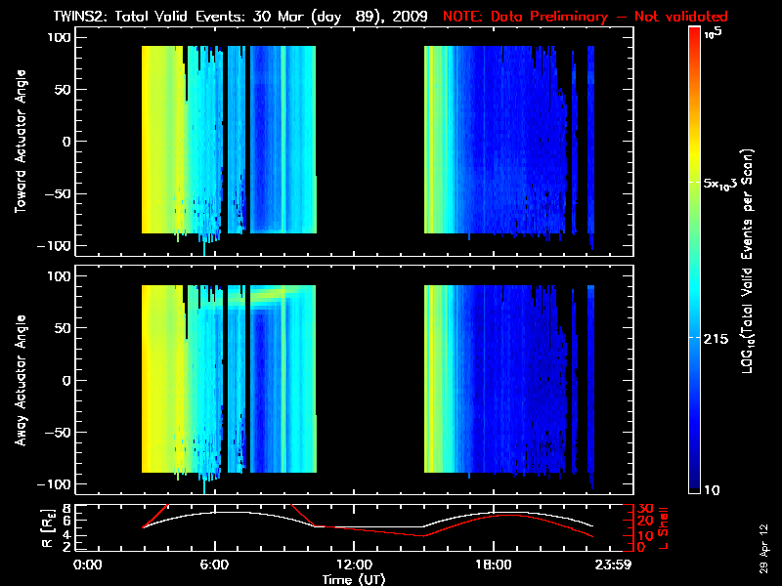Click the 0:00 time tick label
This screenshot has width=782, height=586.
coord(88,565)
